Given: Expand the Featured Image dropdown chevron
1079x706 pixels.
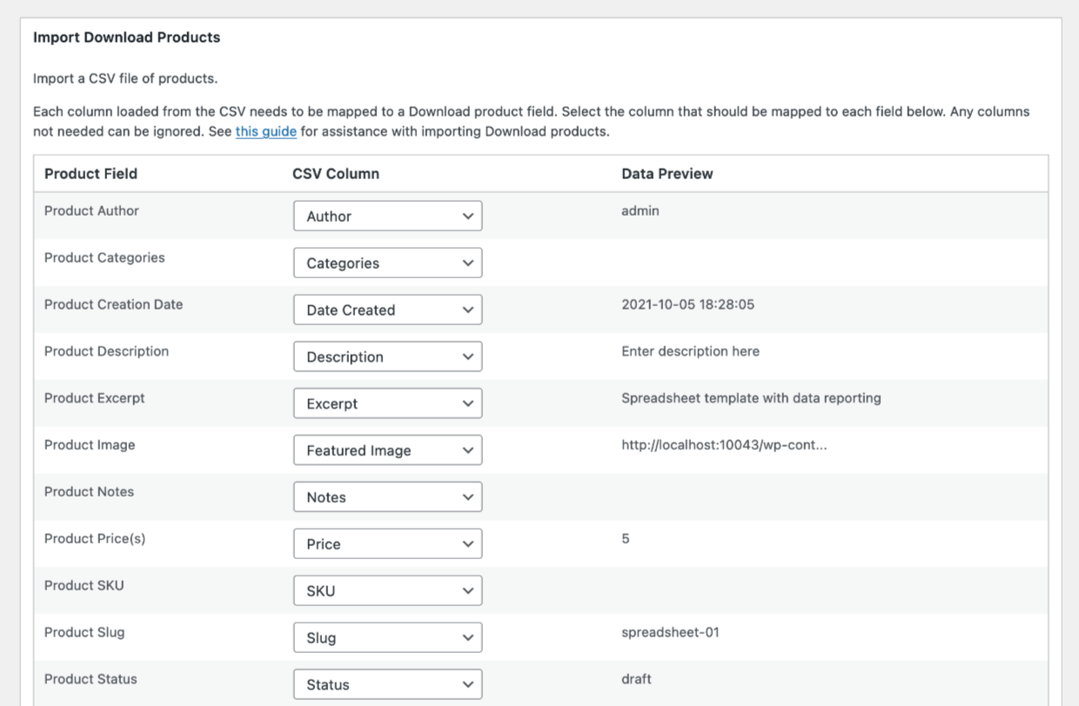Looking at the screenshot, I should point(467,450).
